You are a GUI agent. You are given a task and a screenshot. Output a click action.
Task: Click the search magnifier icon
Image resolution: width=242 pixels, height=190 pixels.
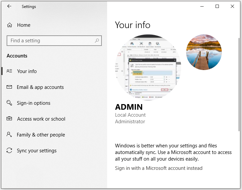pos(97,41)
